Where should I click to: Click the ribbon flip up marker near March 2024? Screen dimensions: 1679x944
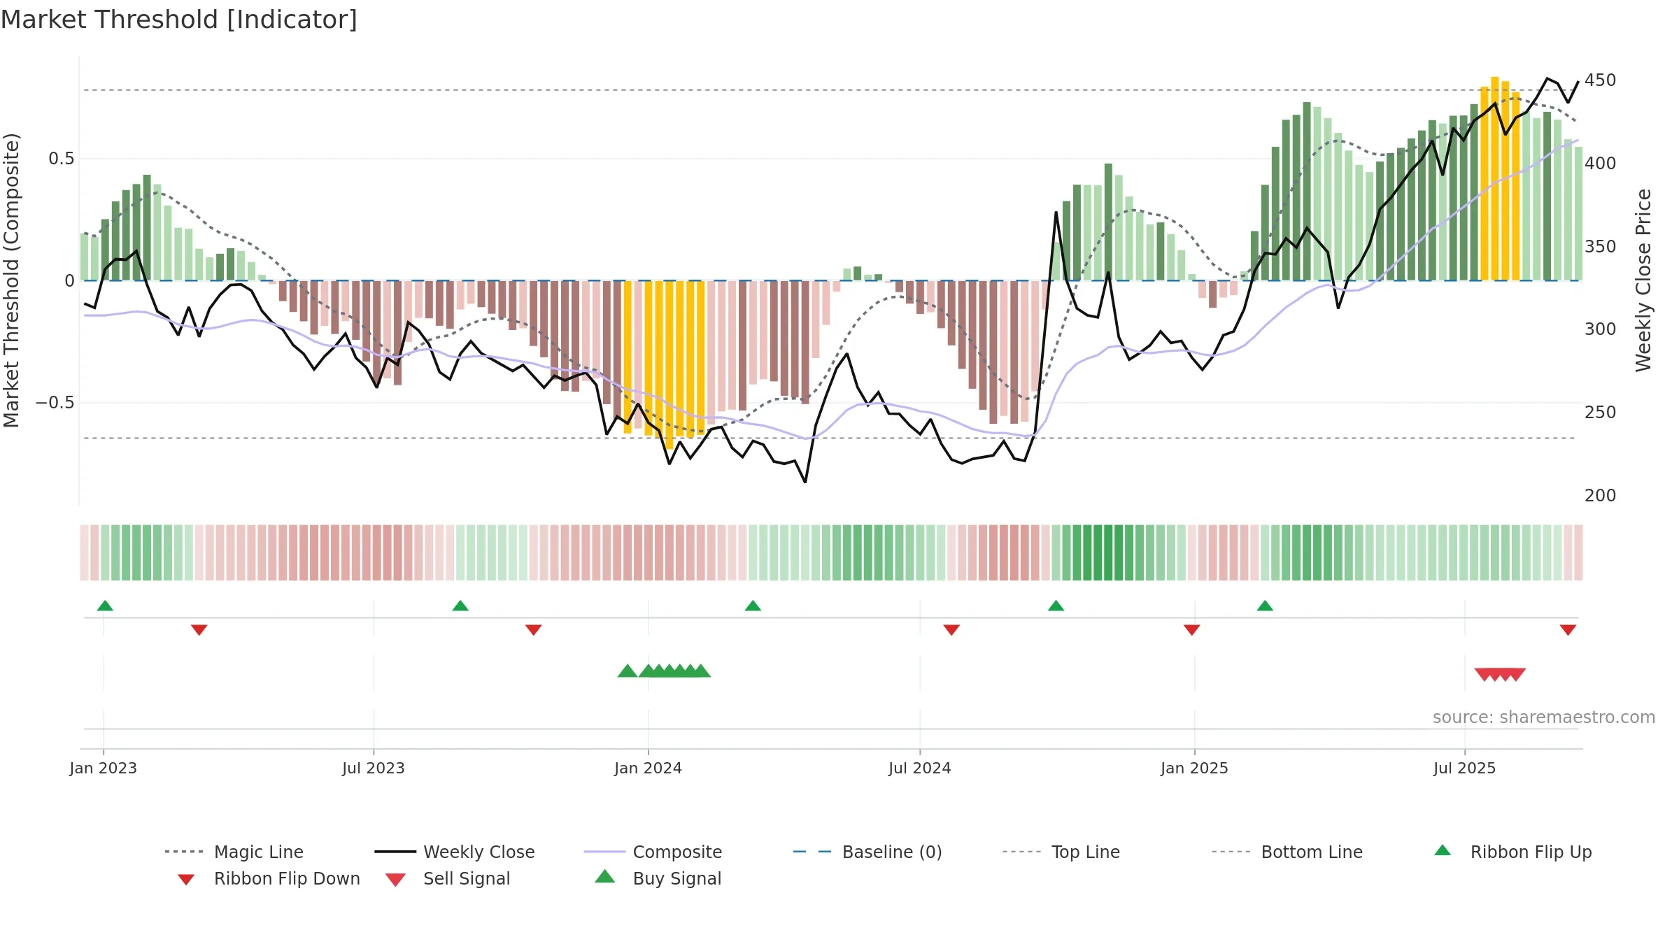click(753, 606)
